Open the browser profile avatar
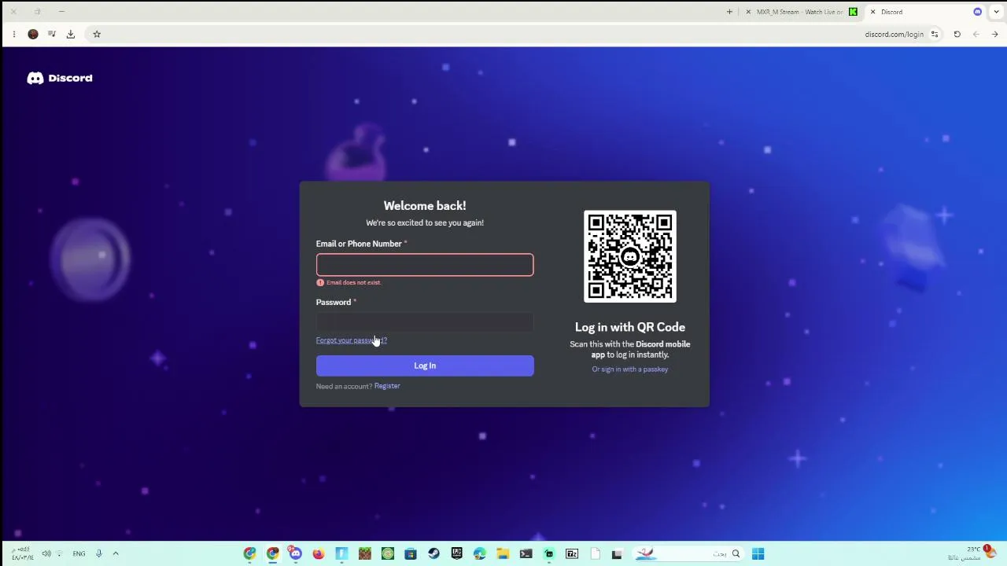 [33, 35]
